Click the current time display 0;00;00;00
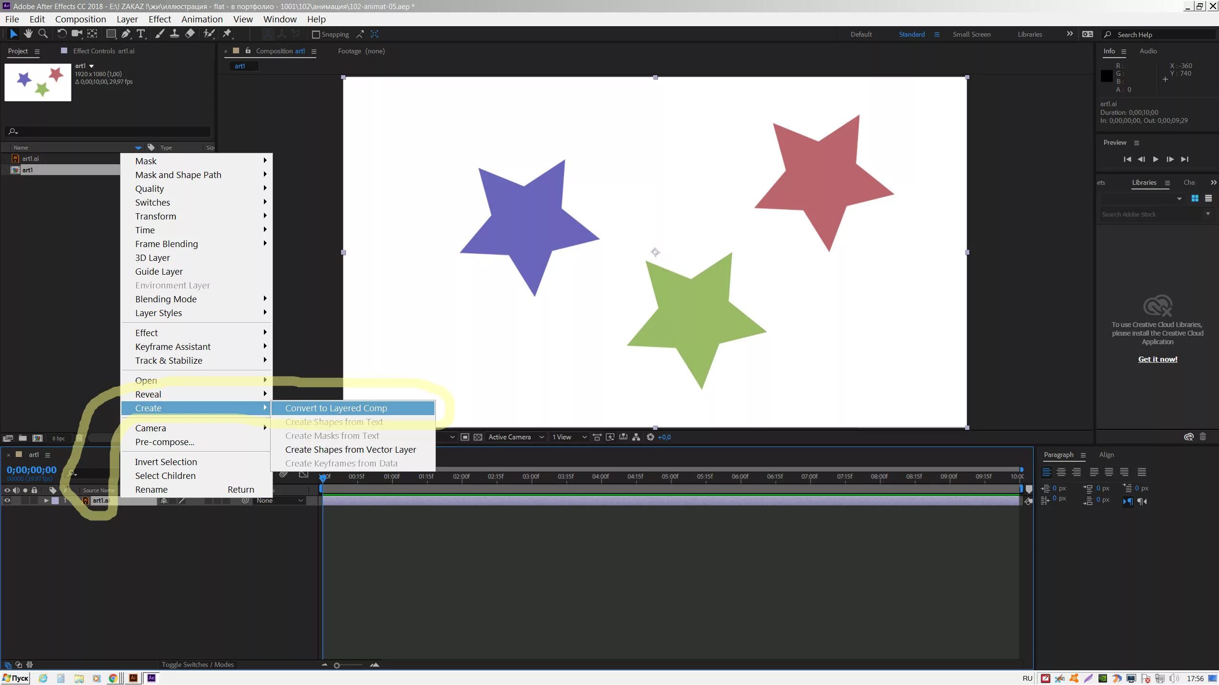1219x685 pixels. coord(31,469)
